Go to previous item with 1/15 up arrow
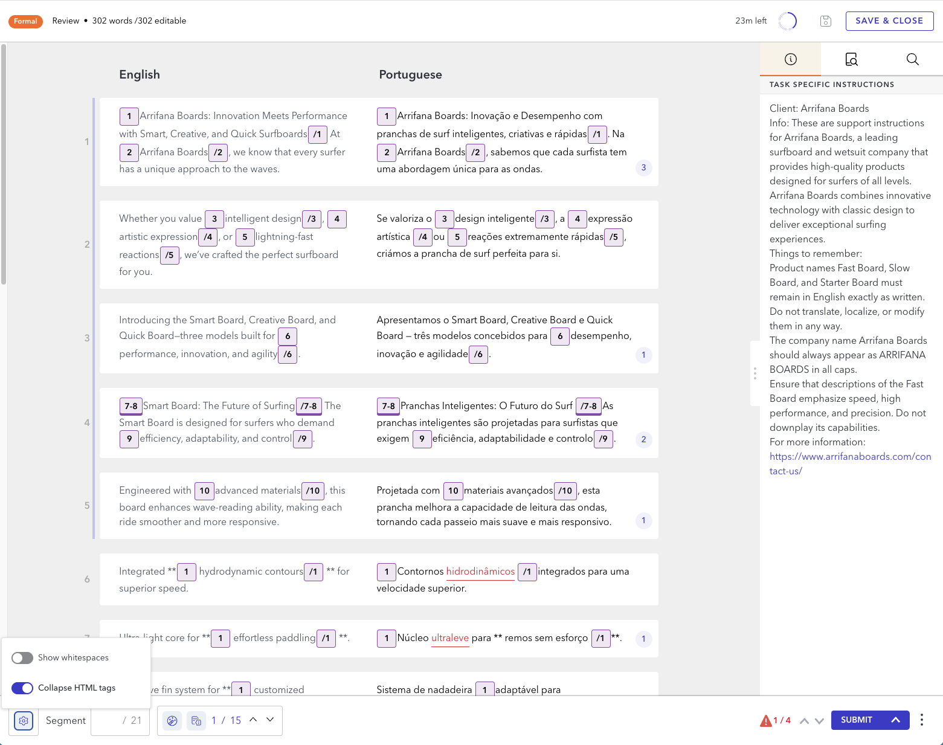The width and height of the screenshot is (943, 745). tap(253, 719)
